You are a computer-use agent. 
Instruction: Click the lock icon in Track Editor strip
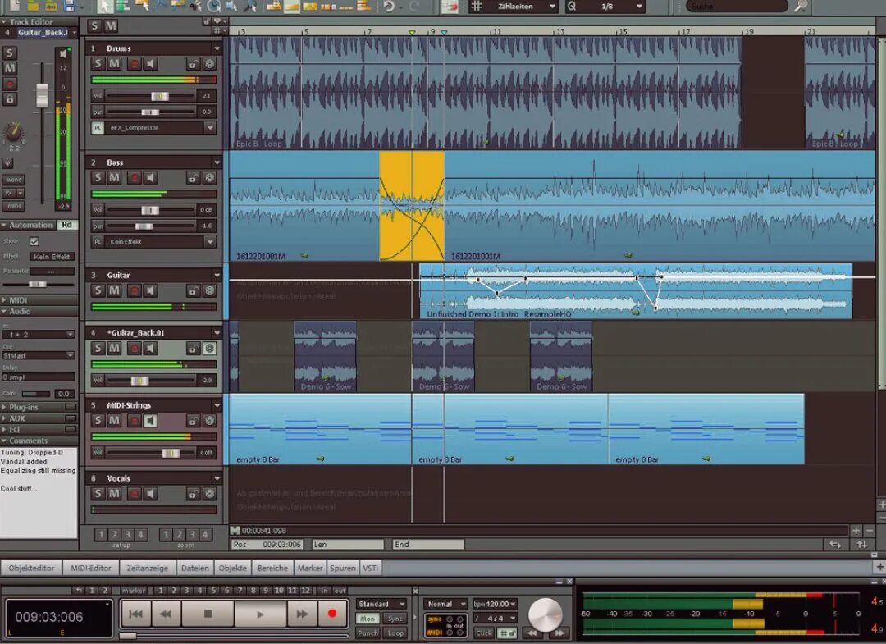click(x=10, y=99)
